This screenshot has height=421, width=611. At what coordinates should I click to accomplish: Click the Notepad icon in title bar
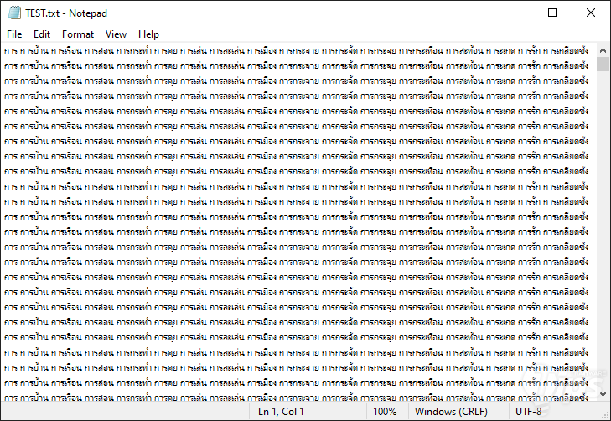(x=14, y=13)
